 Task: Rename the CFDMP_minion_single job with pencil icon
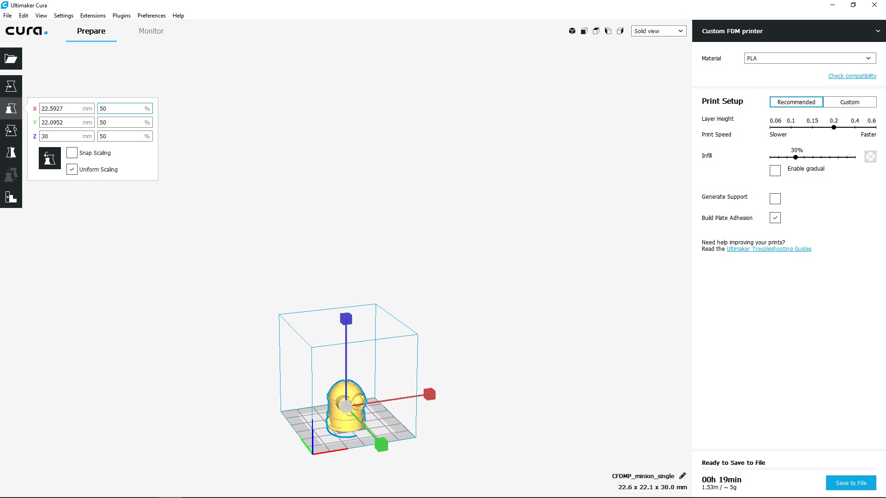[683, 476]
